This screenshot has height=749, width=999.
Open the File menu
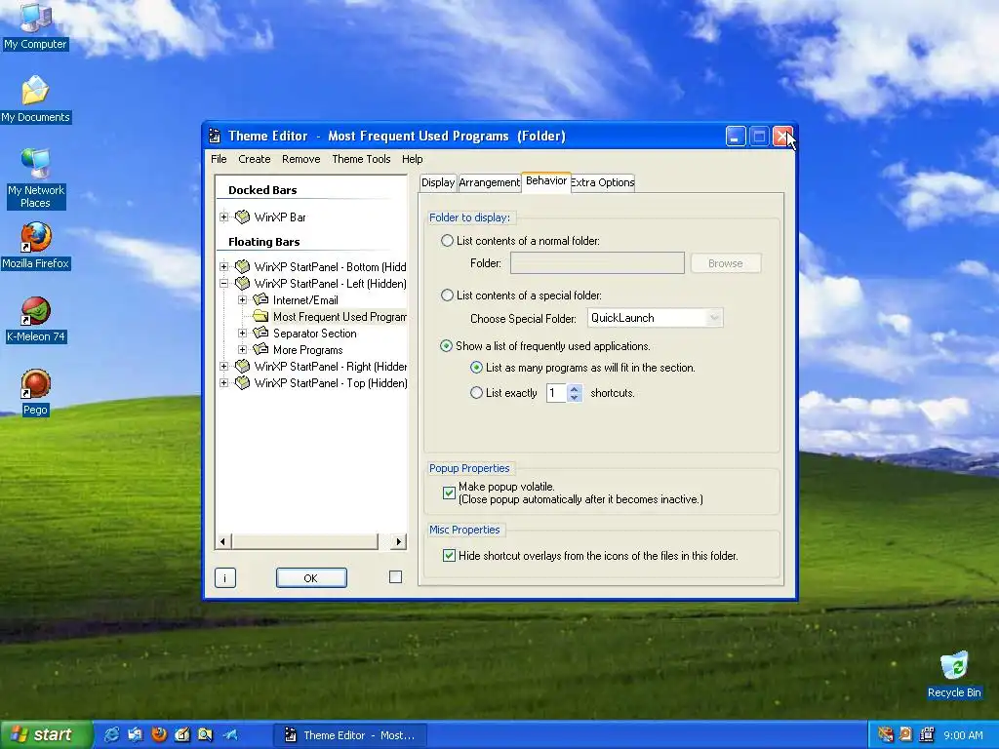219,159
